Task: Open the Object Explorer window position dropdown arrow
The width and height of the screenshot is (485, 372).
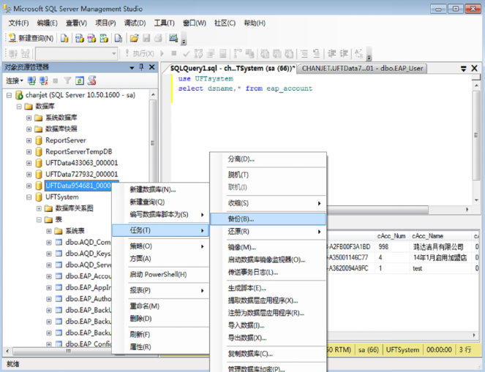Action: pos(132,67)
